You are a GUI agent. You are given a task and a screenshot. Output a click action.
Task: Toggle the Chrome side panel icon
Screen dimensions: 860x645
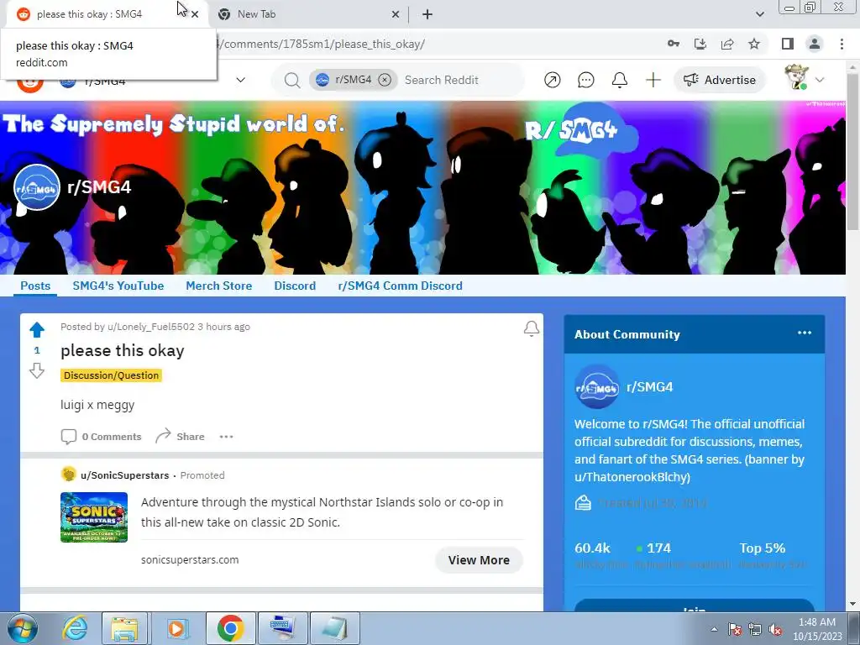(x=788, y=44)
